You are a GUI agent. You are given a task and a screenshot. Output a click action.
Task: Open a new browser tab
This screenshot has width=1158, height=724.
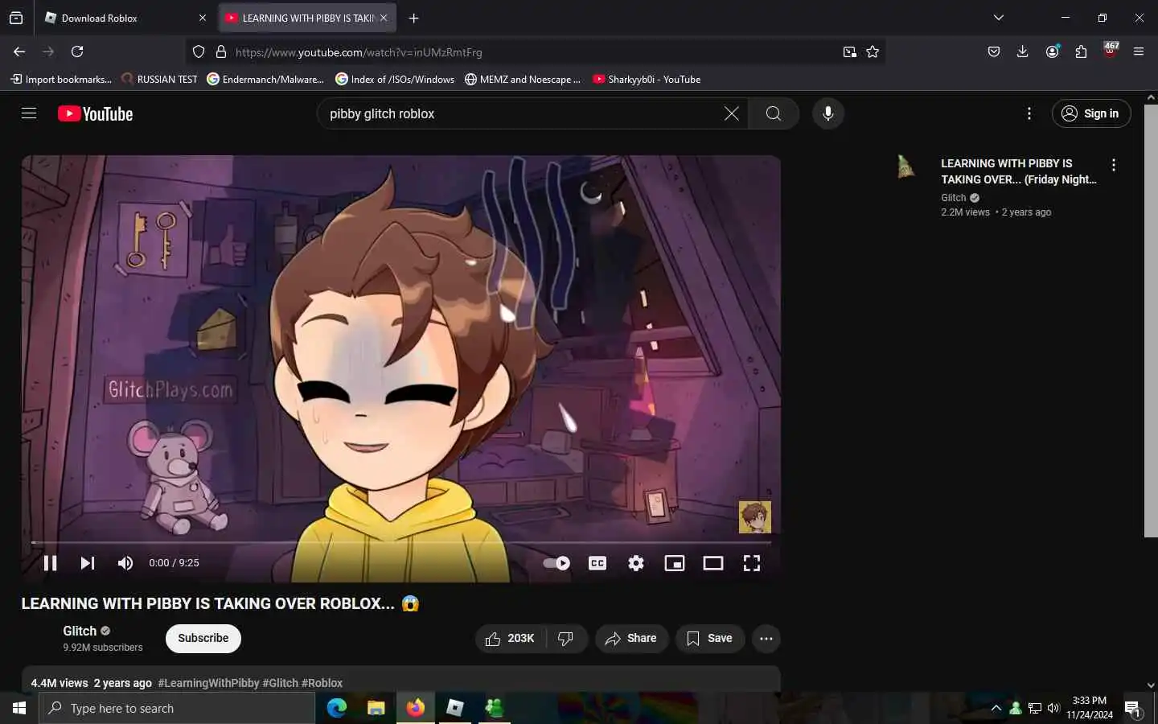[x=413, y=18]
